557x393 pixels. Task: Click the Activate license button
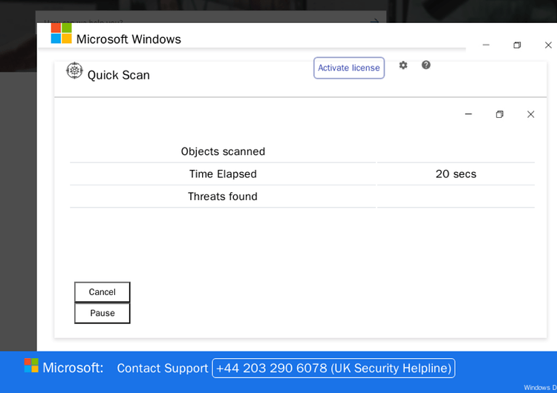coord(349,67)
